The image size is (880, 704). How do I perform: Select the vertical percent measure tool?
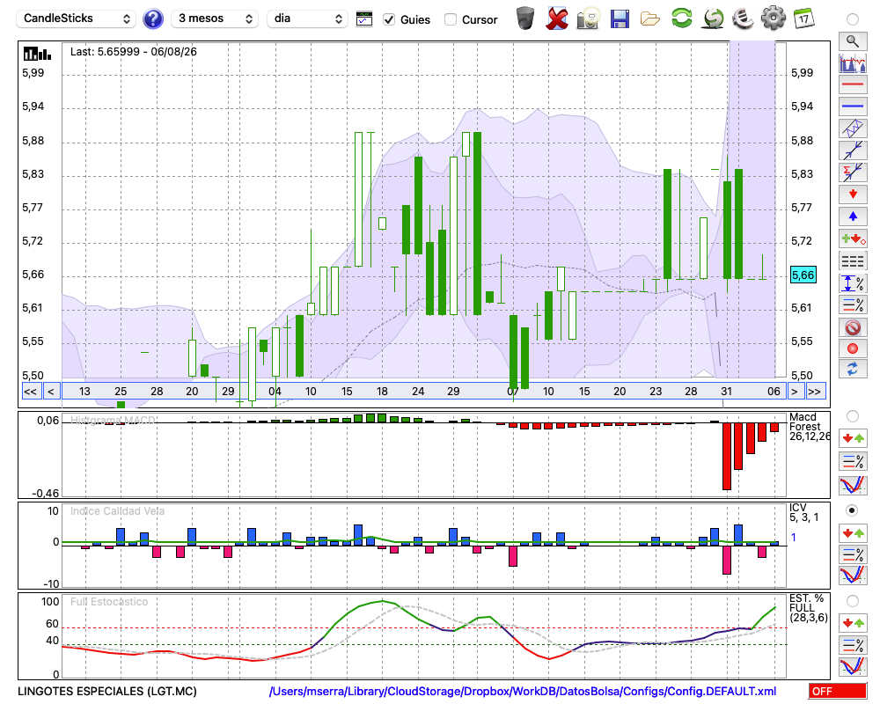(853, 283)
